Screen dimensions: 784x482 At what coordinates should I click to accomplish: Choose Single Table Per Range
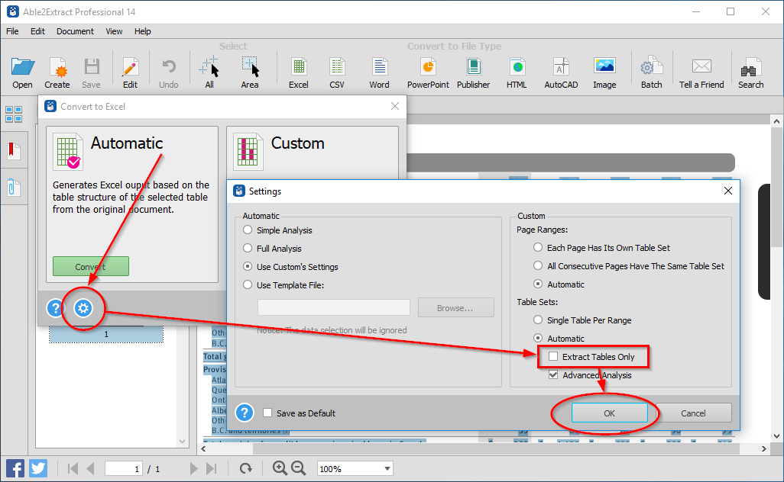pyautogui.click(x=537, y=320)
